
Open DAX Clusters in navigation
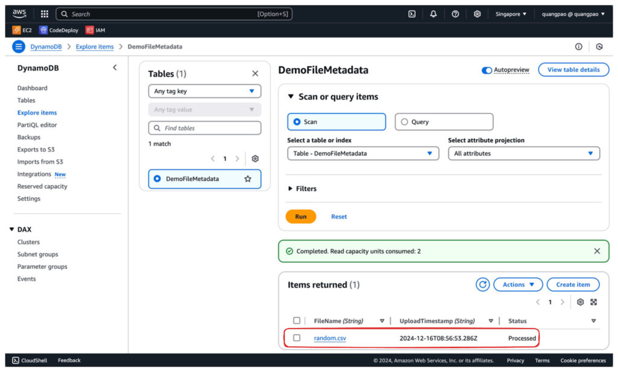(28, 242)
